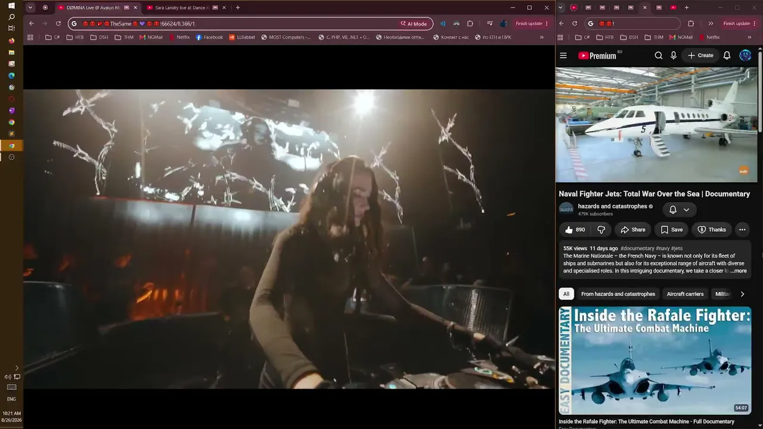This screenshot has height=429, width=763.
Task: Select the Aircraft carriers chip
Action: (x=685, y=294)
